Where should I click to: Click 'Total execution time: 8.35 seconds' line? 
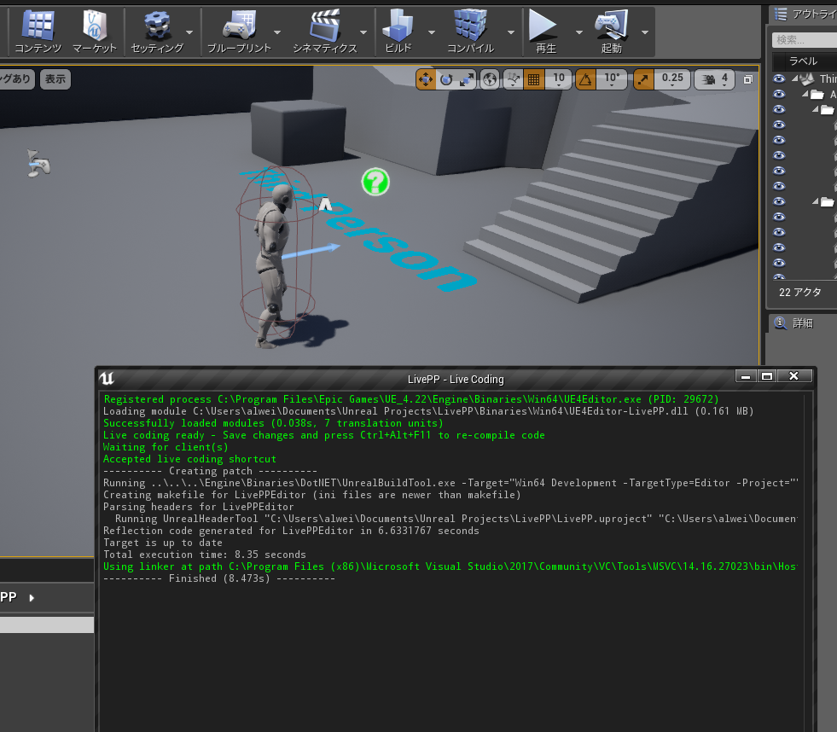click(205, 555)
